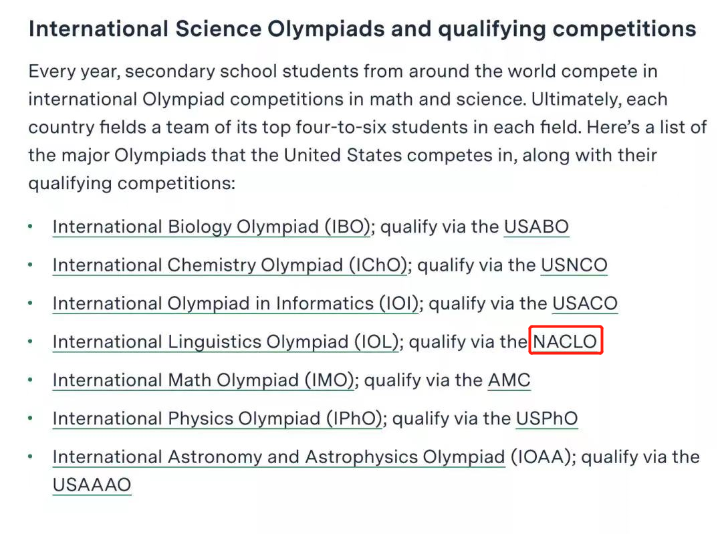Click the USABO qualifying competition link
Screen dimensions: 722x534
[x=536, y=227]
